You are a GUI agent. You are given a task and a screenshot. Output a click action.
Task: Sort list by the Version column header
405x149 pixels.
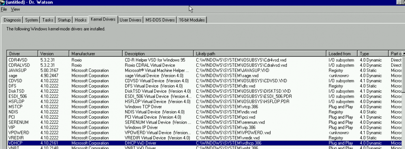[54, 54]
